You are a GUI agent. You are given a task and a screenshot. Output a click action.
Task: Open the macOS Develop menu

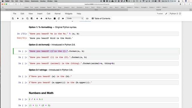coord(43,1)
